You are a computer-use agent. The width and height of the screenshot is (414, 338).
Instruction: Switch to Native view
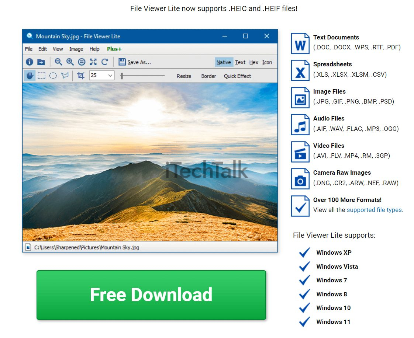[x=224, y=62]
